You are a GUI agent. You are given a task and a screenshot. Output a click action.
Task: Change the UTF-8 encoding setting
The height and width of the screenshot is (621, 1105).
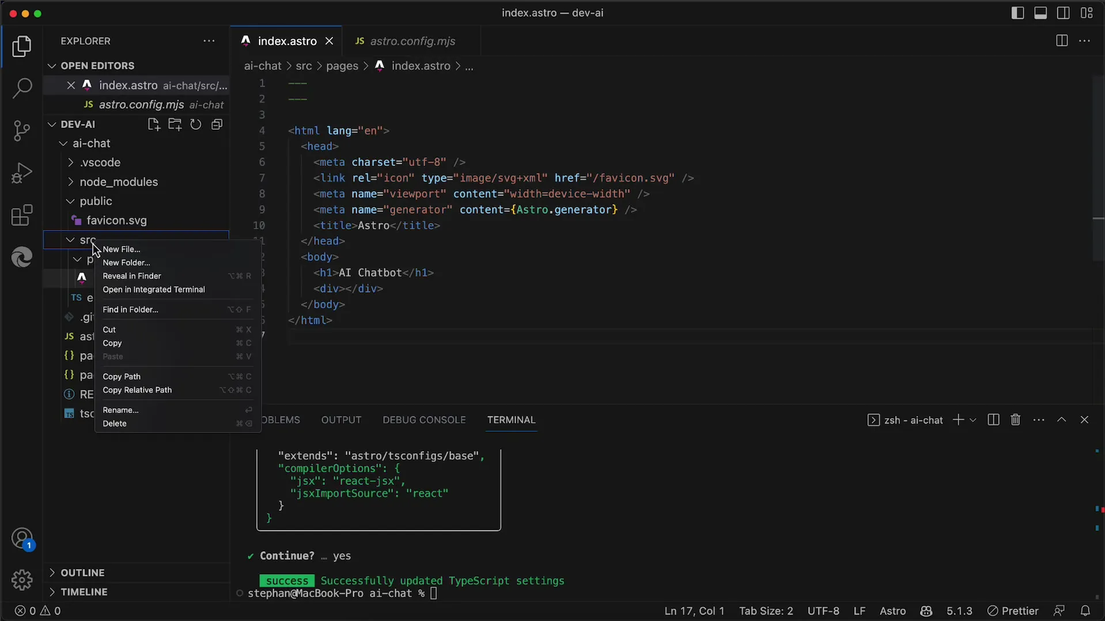coord(823,611)
